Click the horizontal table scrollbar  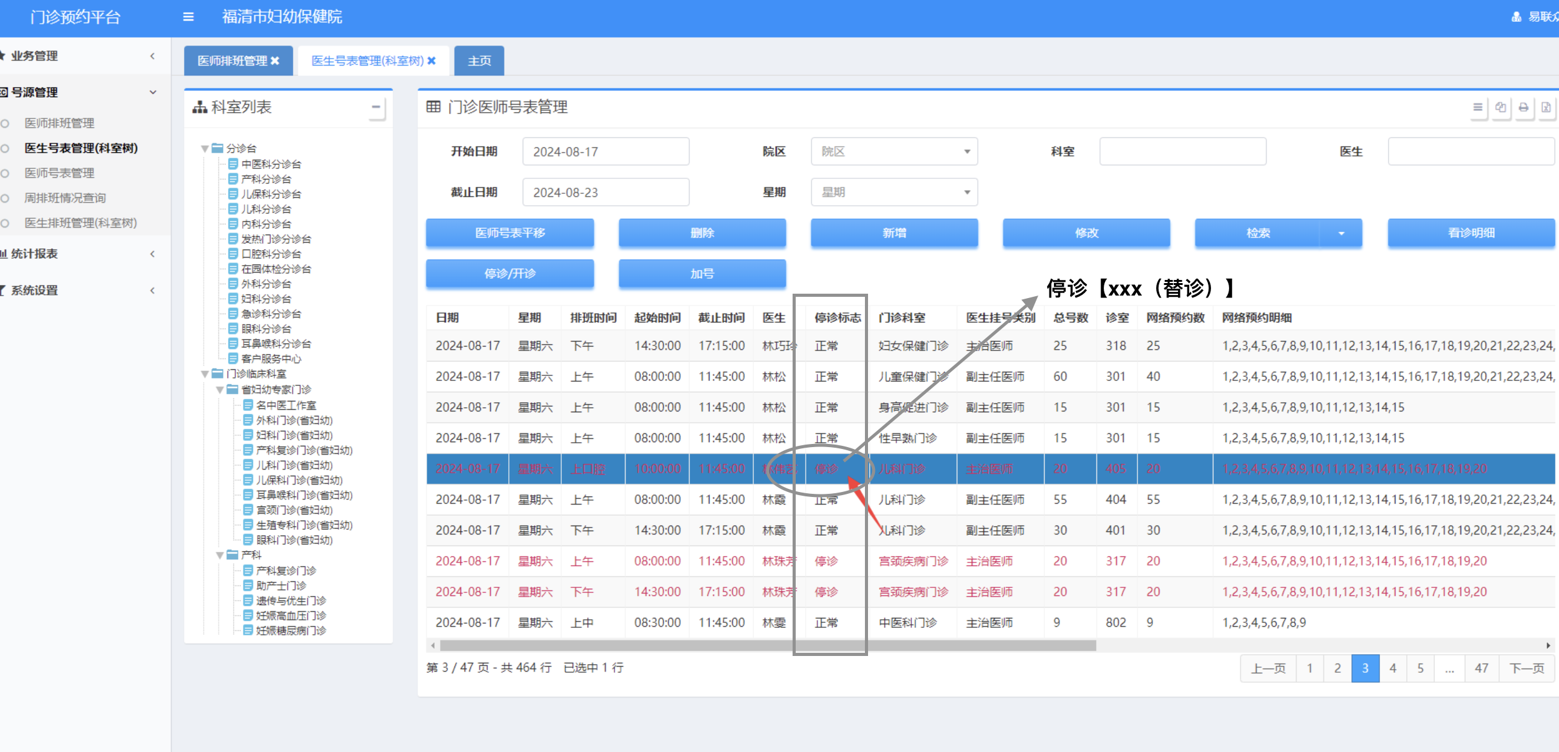767,645
